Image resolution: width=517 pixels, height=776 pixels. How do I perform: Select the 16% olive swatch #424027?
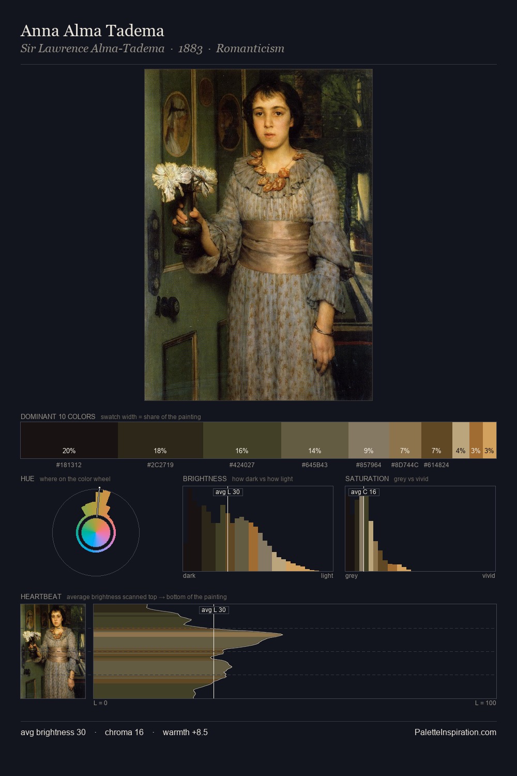click(242, 440)
